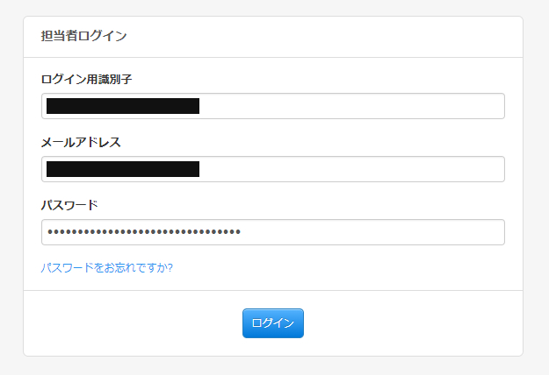Place cursor at end of password dots

click(242, 232)
